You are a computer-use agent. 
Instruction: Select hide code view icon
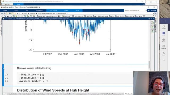tap(152, 31)
